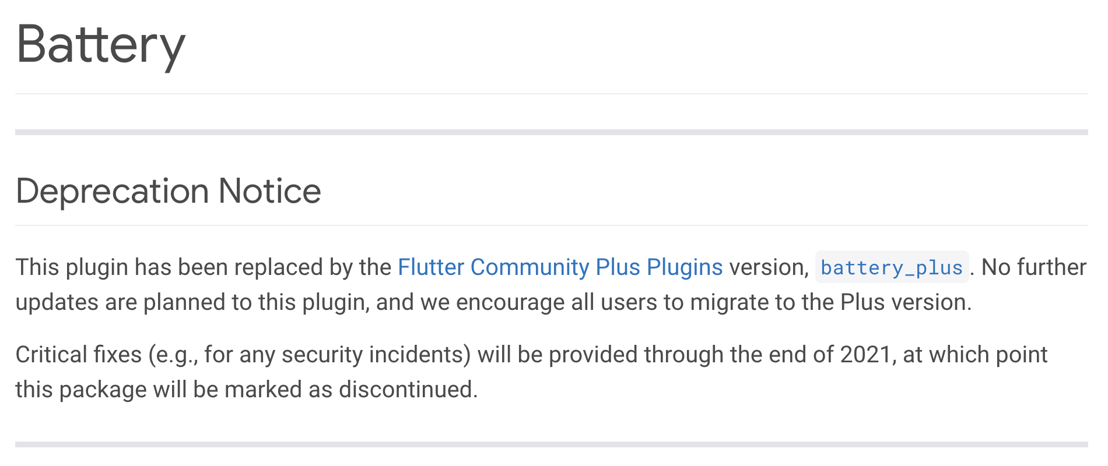Click the Battery page heading
This screenshot has height=466, width=1108.
[101, 45]
